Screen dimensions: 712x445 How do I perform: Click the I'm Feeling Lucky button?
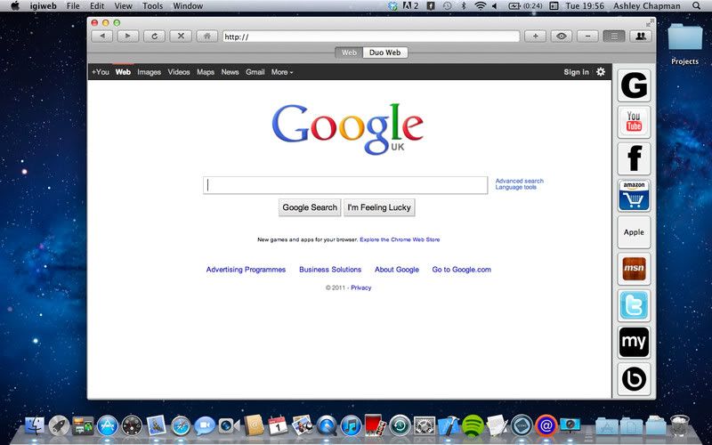379,207
